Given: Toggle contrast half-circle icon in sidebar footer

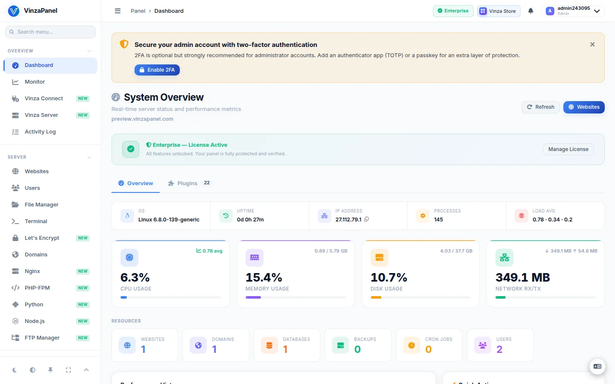Looking at the screenshot, I should (x=32, y=370).
